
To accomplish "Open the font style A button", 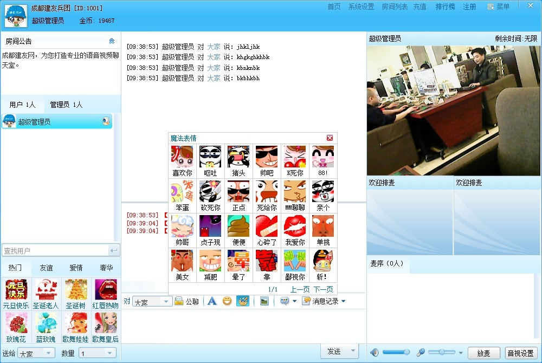I will tap(212, 301).
